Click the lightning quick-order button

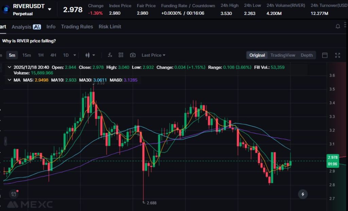coord(303,194)
